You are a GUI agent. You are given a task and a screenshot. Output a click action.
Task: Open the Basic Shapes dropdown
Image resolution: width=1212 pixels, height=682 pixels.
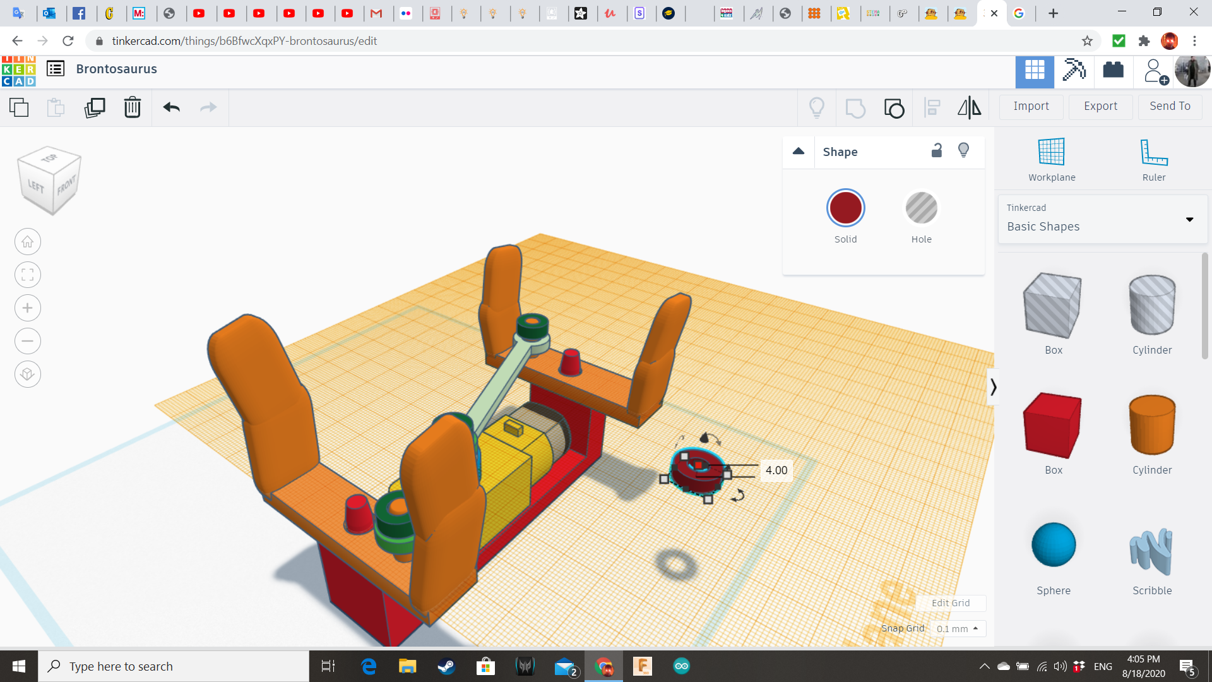pos(1102,220)
